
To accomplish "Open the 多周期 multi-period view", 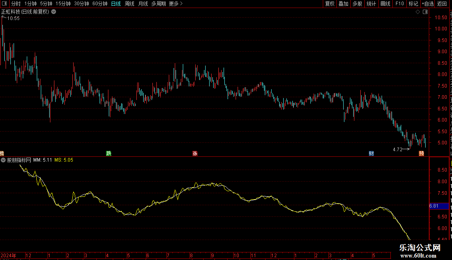I will 158,4.
